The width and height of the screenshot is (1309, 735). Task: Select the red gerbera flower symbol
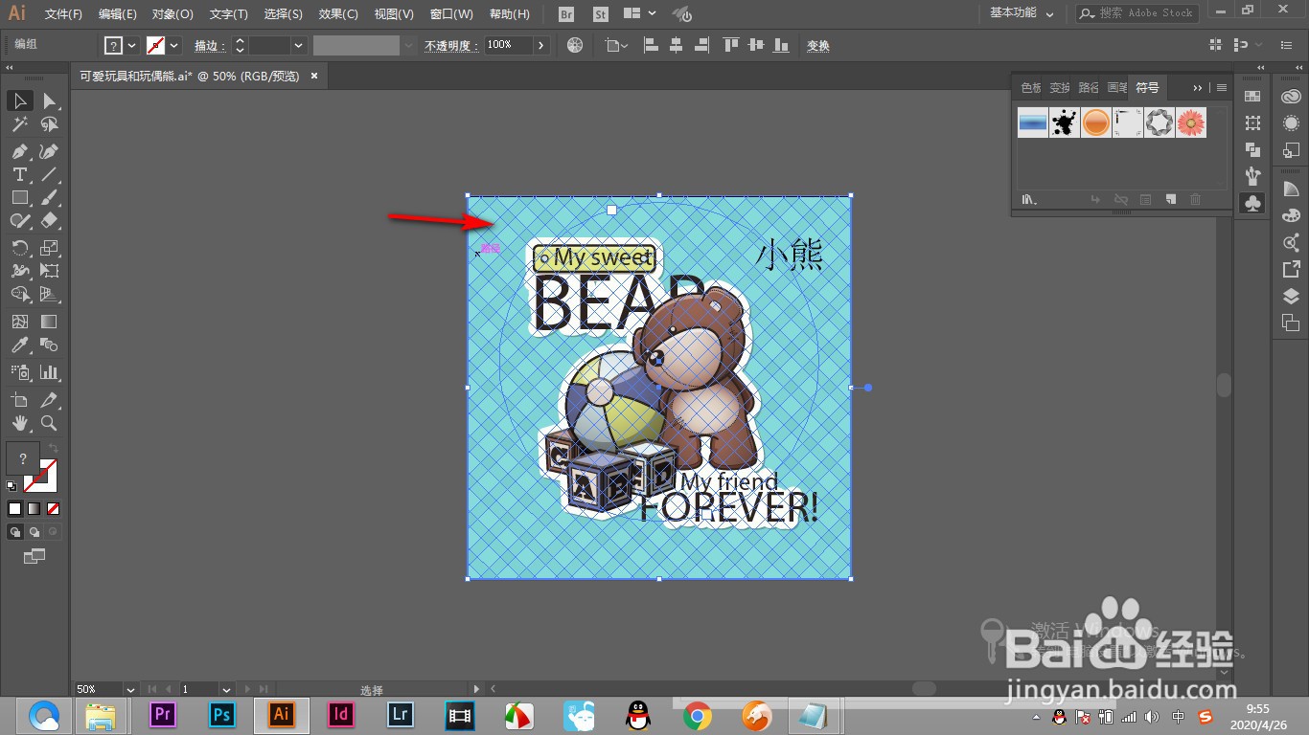click(1190, 122)
